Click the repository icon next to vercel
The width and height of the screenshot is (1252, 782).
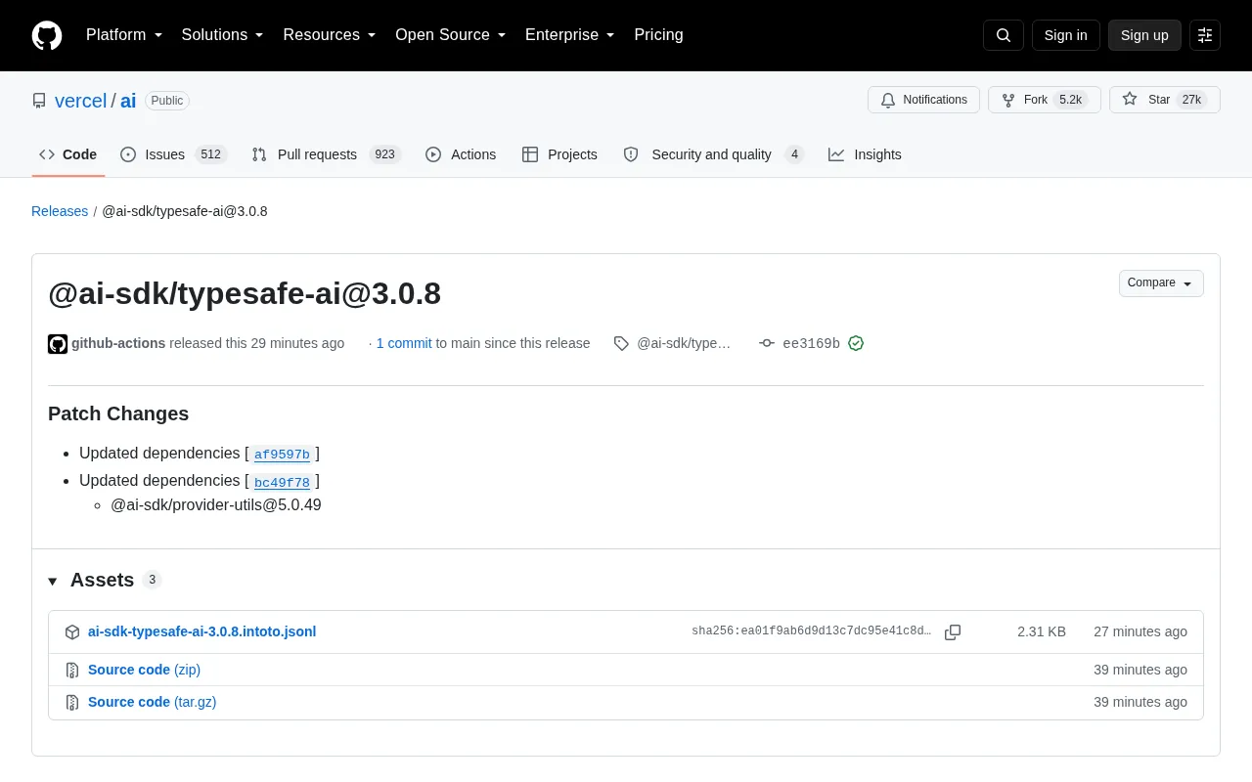coord(39,101)
